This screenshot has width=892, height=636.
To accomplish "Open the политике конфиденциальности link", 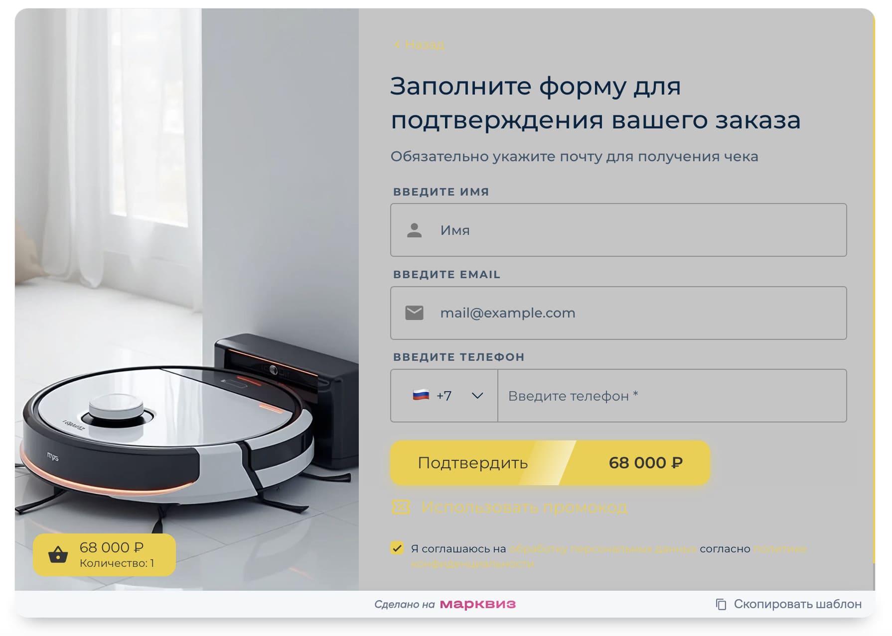I will pyautogui.click(x=609, y=556).
